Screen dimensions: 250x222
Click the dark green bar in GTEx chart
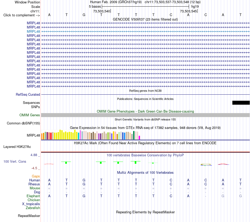(134, 135)
